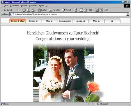131x106 pixels.
Task: Click into the Adresse address field
Action: (69, 14)
